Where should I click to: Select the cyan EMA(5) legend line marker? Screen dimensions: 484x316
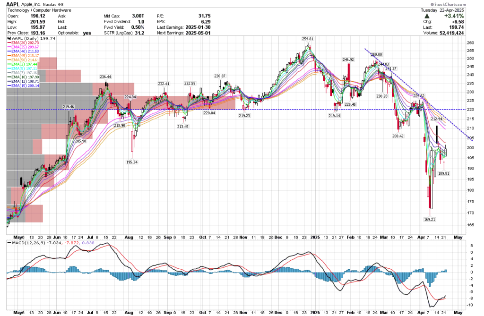coord(9,68)
